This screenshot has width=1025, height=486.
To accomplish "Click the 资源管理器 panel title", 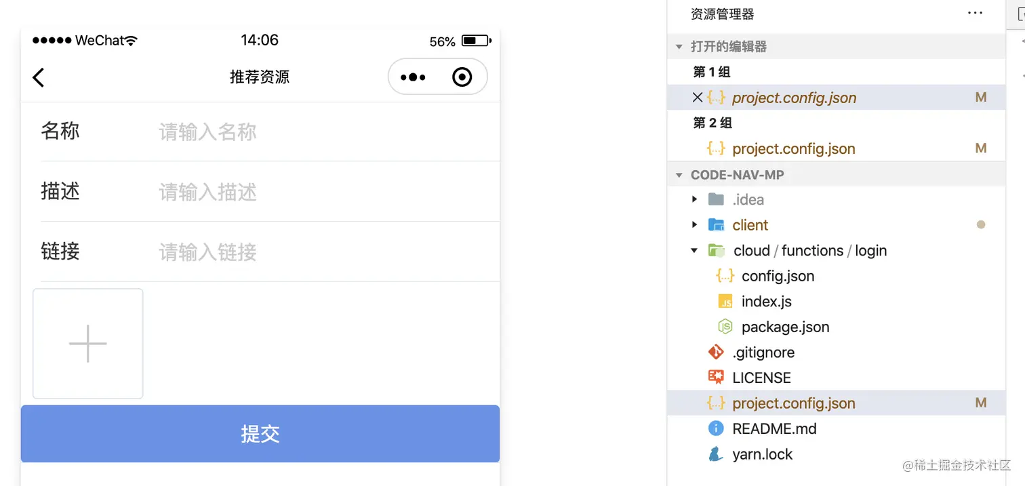I will (x=722, y=14).
